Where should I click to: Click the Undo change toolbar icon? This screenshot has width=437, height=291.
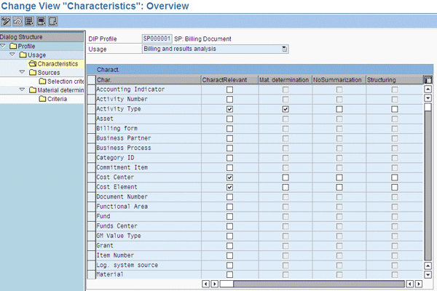coord(17,21)
